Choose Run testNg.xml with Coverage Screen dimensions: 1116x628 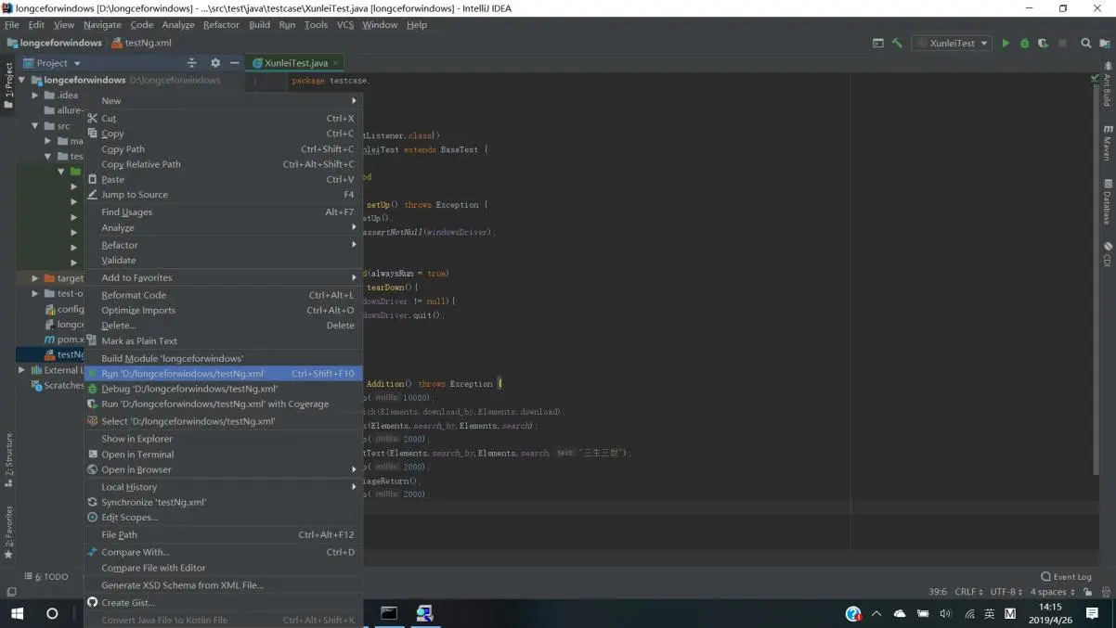pyautogui.click(x=223, y=404)
